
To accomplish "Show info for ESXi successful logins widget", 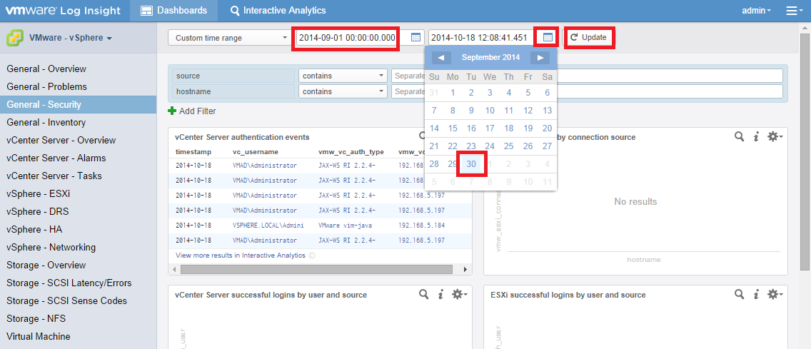I will point(756,294).
